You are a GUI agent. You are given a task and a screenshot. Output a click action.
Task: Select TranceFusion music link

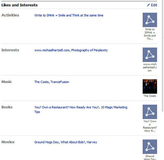click(x=60, y=82)
